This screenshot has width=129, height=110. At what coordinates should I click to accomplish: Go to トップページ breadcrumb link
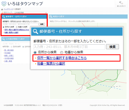[x=8, y=9]
